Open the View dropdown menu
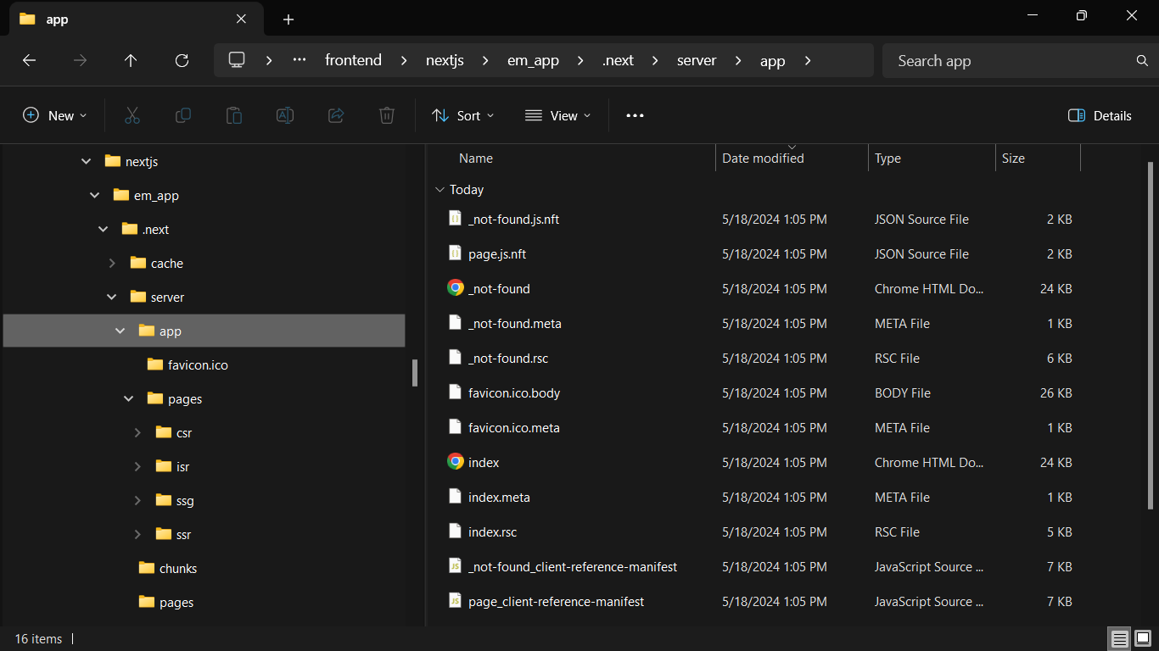 tap(557, 115)
